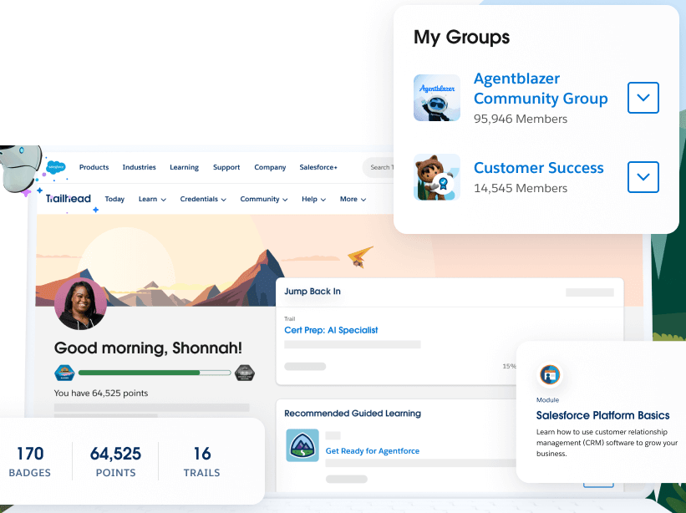Open the Help dropdown menu

tap(313, 199)
